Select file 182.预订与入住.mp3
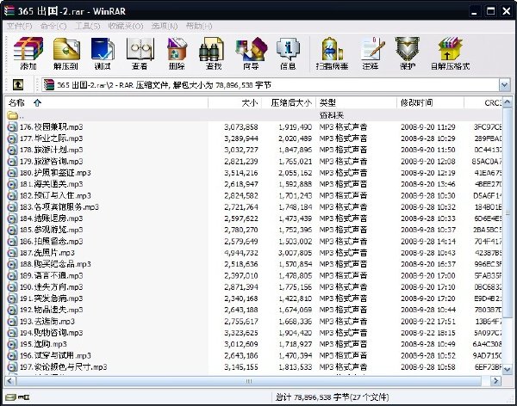Image resolution: width=517 pixels, height=406 pixels. (55, 195)
